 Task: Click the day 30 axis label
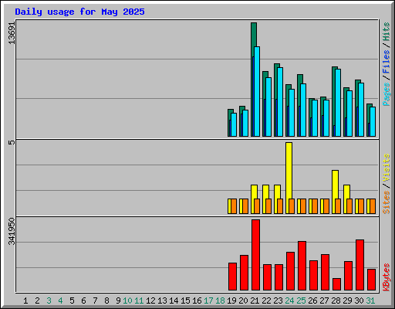click(359, 301)
